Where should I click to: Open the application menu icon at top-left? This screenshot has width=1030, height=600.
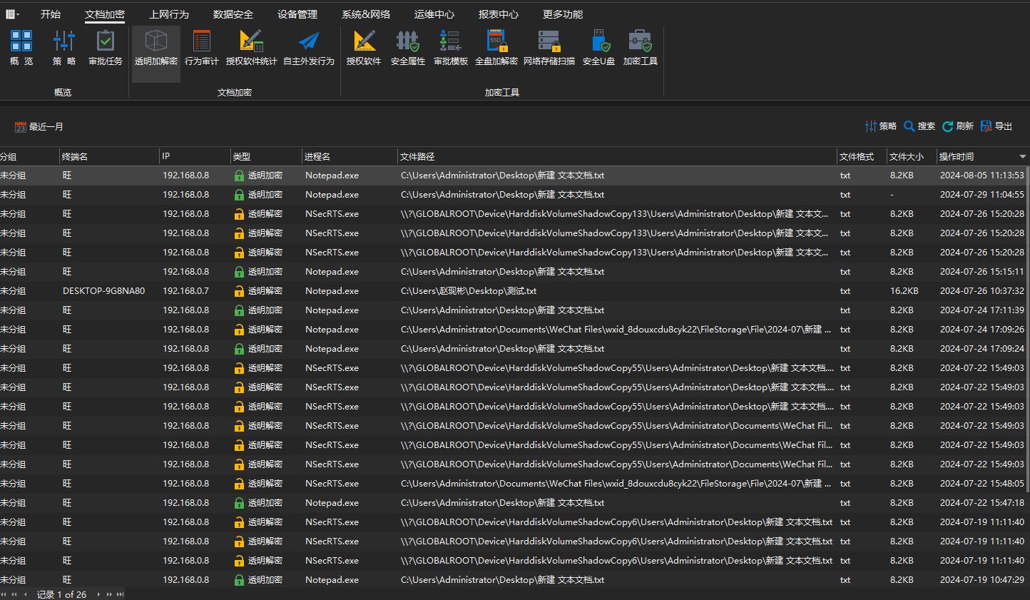coord(12,14)
